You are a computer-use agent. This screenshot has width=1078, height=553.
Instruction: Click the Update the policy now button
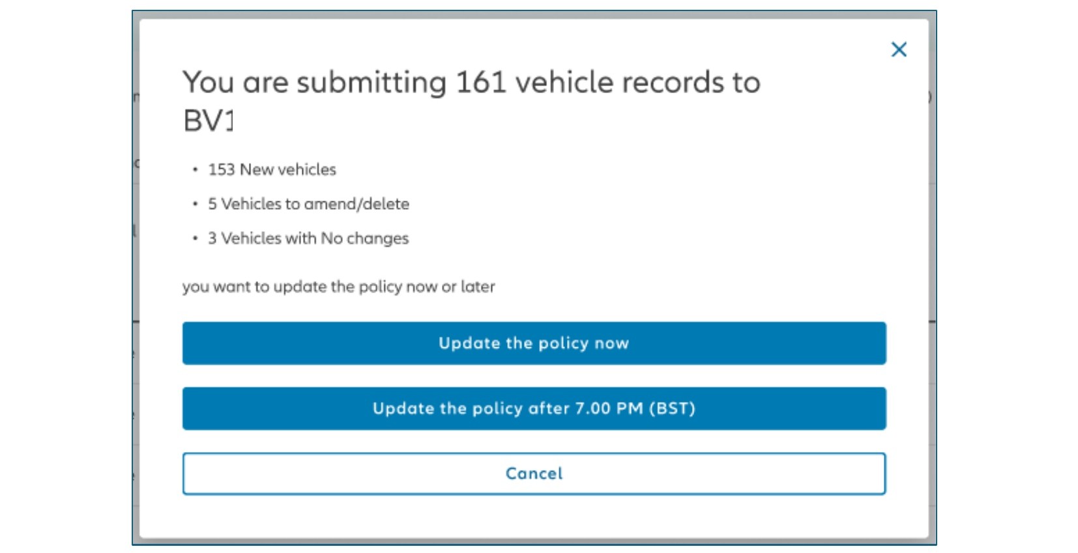click(534, 343)
